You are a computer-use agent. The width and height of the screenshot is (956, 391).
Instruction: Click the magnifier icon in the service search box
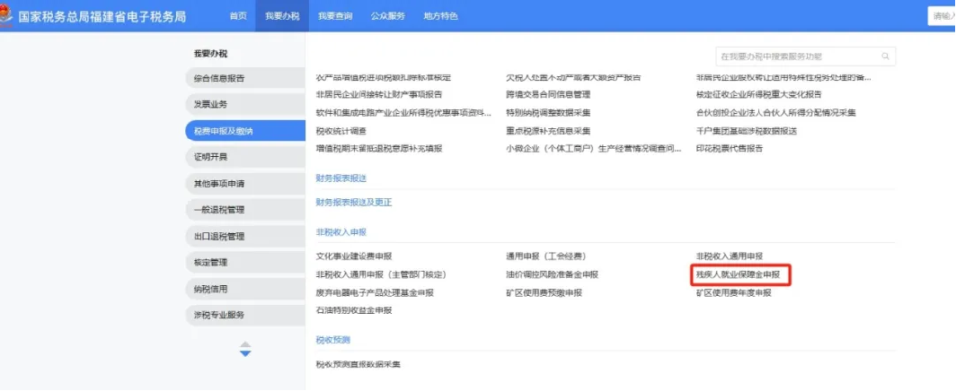886,56
